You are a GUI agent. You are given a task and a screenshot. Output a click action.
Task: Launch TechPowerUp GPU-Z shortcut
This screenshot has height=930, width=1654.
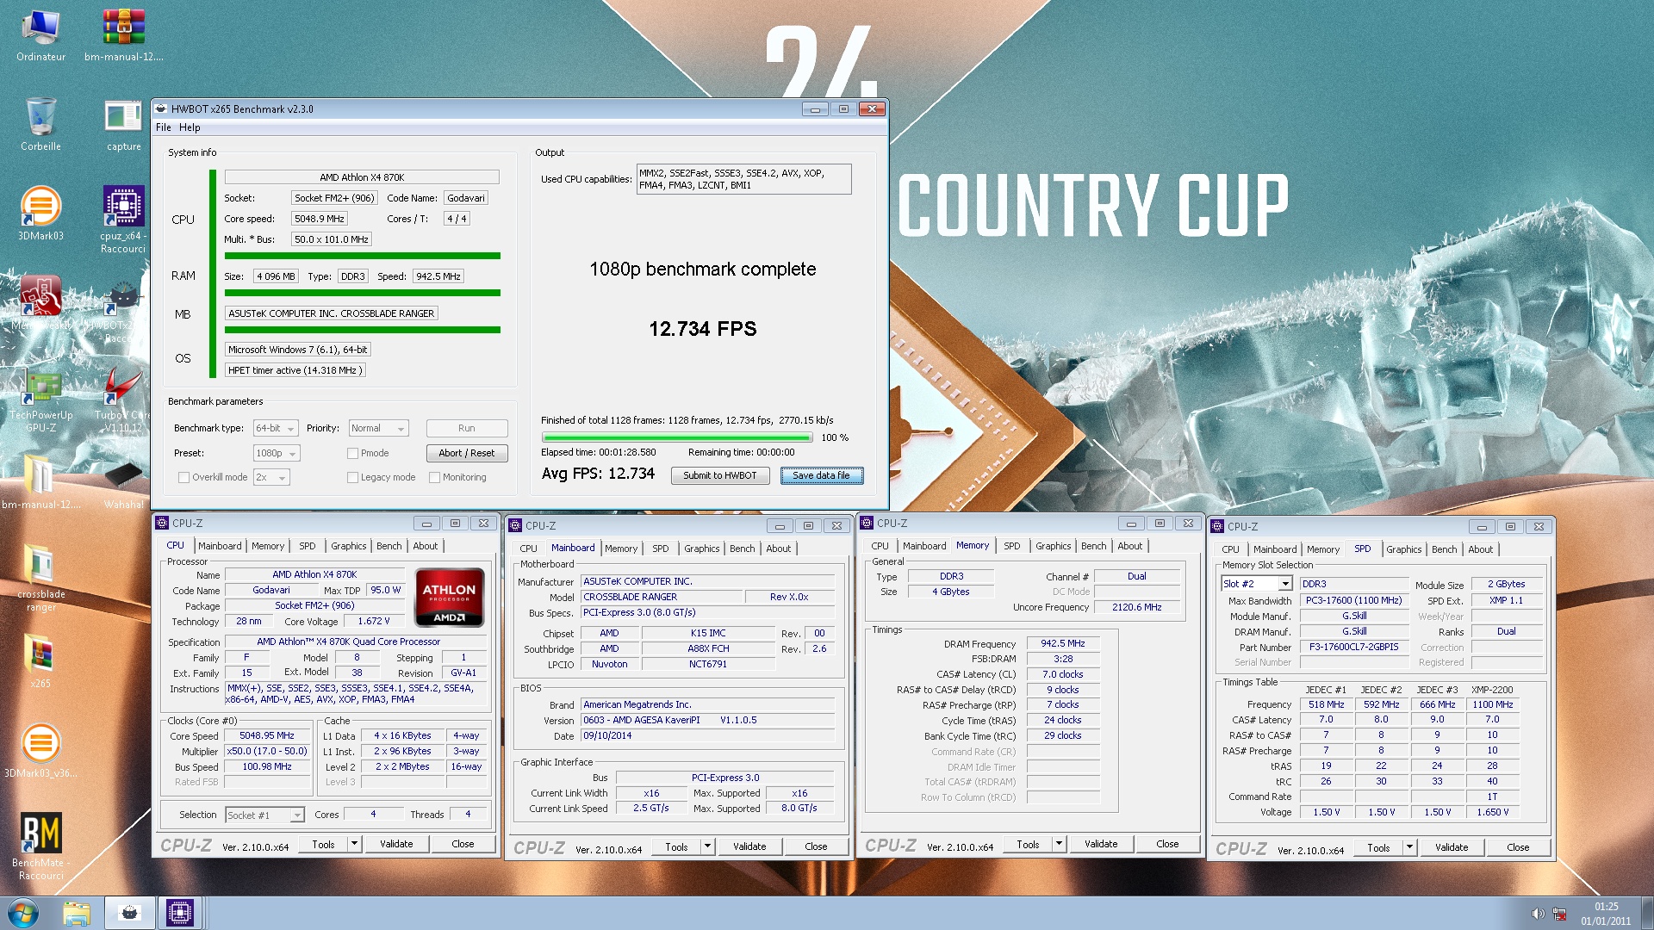pos(40,400)
